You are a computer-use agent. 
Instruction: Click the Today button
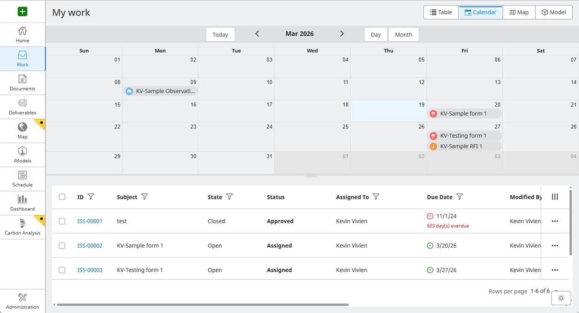(x=220, y=34)
